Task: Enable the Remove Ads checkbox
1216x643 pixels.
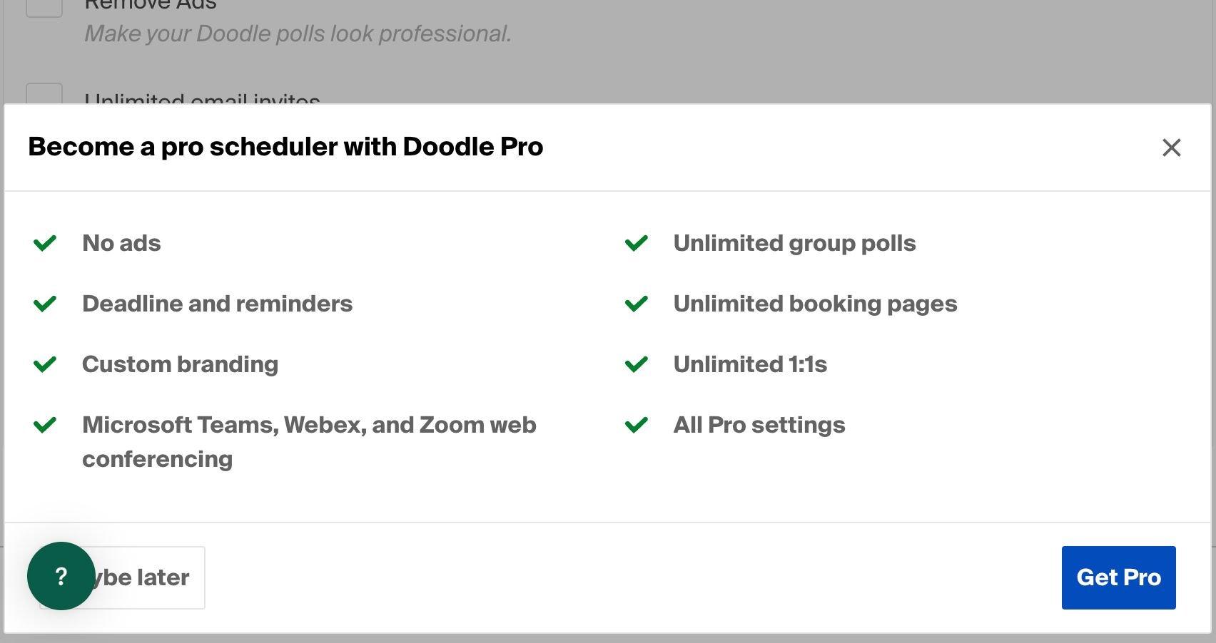Action: 44,6
